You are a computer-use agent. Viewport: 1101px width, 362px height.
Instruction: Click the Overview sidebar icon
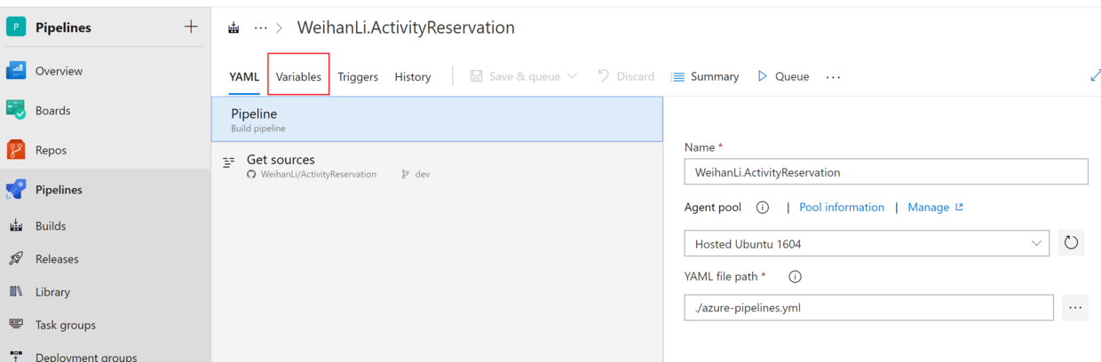point(16,71)
